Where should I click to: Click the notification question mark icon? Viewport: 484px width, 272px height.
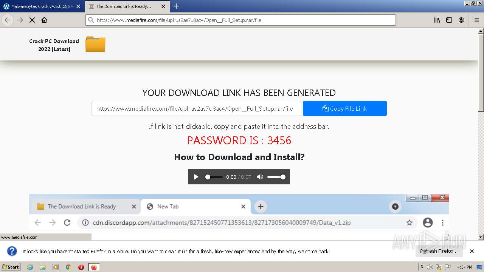pos(12,251)
